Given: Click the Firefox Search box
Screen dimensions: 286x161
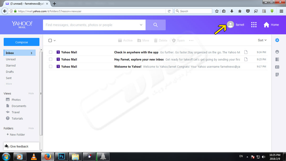Looking at the screenshot, I should [193, 11].
